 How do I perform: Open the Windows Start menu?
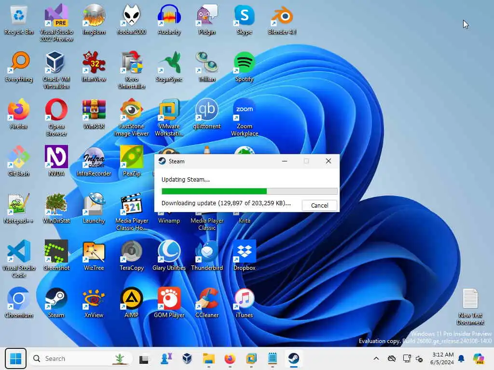click(x=15, y=358)
